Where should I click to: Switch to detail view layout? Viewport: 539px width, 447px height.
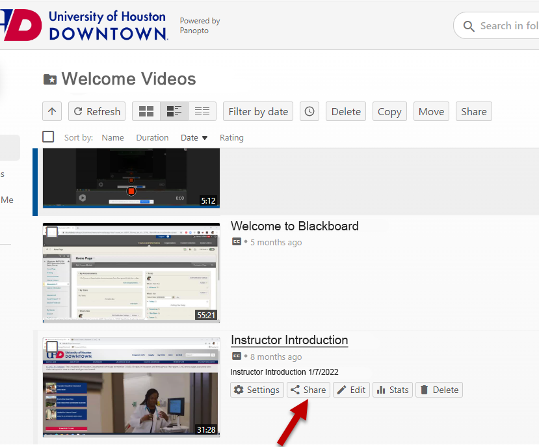[x=174, y=111]
